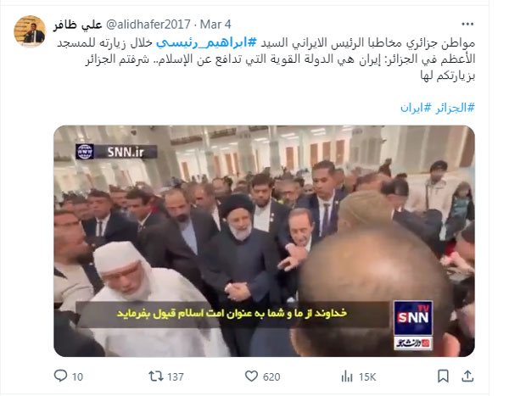Click the share upload icon
The image size is (509, 396).
click(467, 376)
